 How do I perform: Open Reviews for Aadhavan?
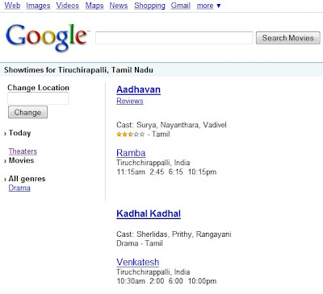[x=130, y=101]
